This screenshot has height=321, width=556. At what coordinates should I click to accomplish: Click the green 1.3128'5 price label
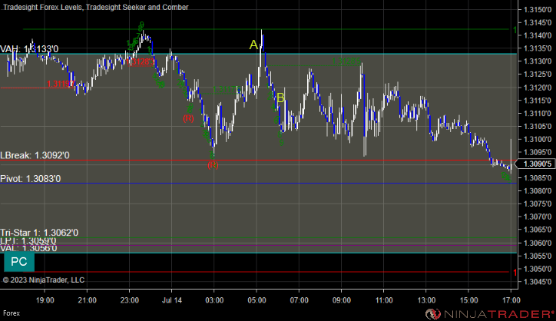coord(346,61)
